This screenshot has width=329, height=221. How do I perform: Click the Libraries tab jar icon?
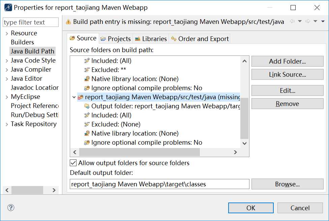[138, 39]
